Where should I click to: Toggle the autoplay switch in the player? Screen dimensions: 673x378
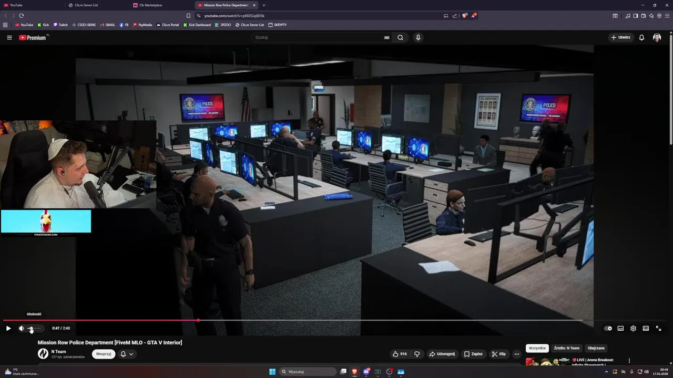pos(608,328)
